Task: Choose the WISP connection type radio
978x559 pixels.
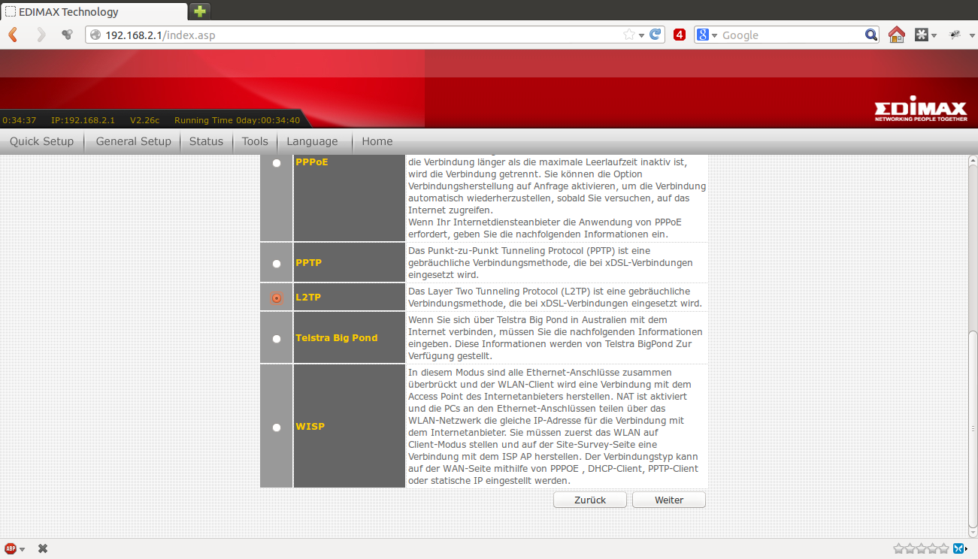Action: pyautogui.click(x=277, y=428)
